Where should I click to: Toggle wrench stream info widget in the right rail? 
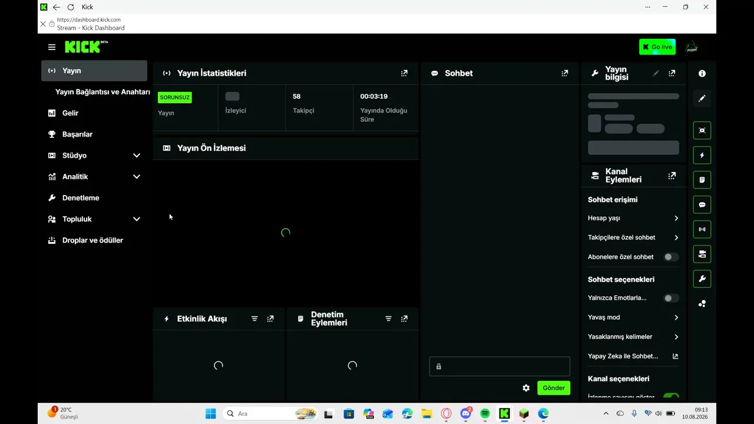[702, 279]
